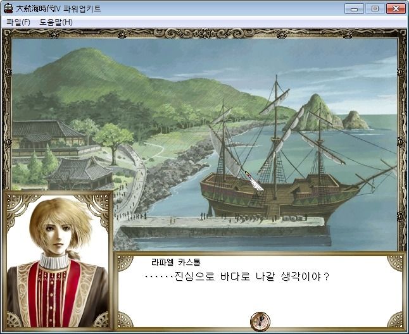Click the large temple building on the left

[x=49, y=137]
